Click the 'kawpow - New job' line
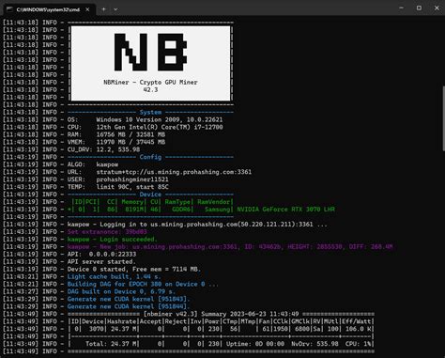 tap(230, 247)
